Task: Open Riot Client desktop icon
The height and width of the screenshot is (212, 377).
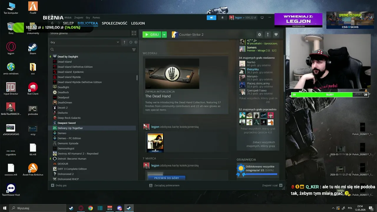Action: click(33, 89)
